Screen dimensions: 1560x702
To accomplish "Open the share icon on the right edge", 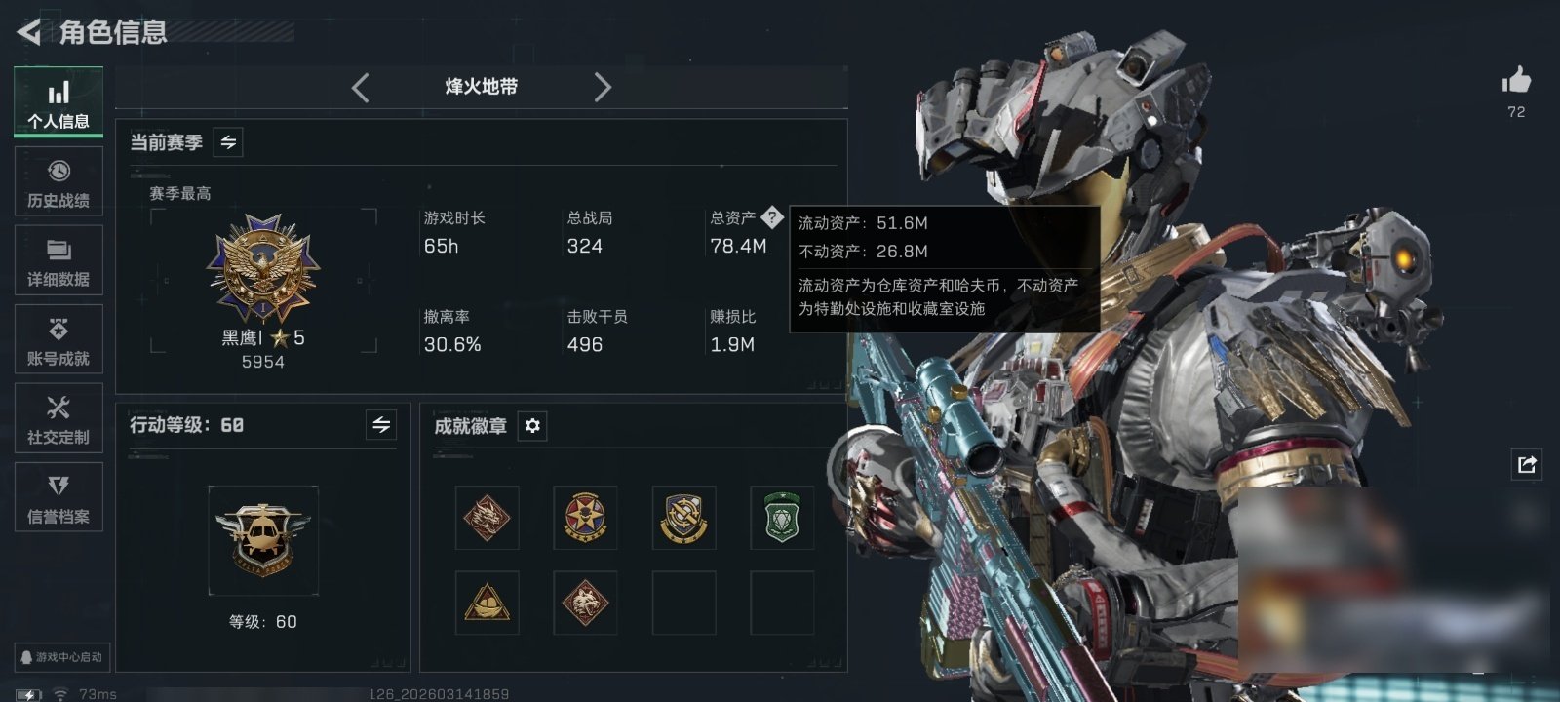I will [x=1526, y=464].
